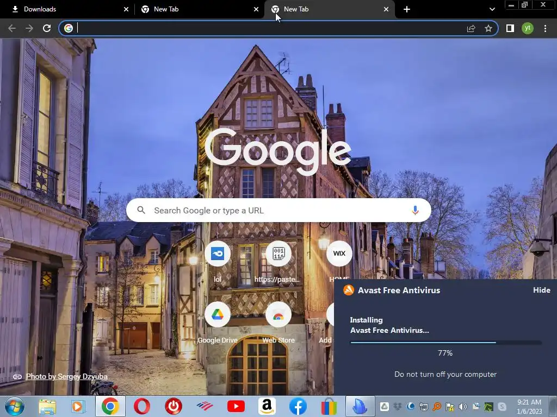Open the red power button app
The width and height of the screenshot is (557, 417).
[174, 406]
